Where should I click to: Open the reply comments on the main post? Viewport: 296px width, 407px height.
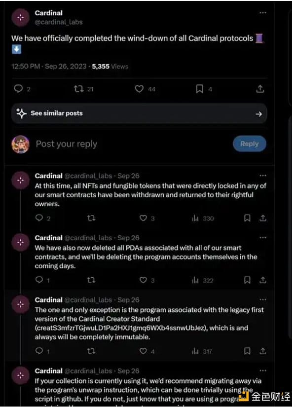pos(19,88)
